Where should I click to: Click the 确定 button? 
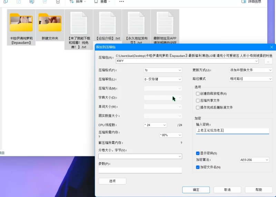196,190
